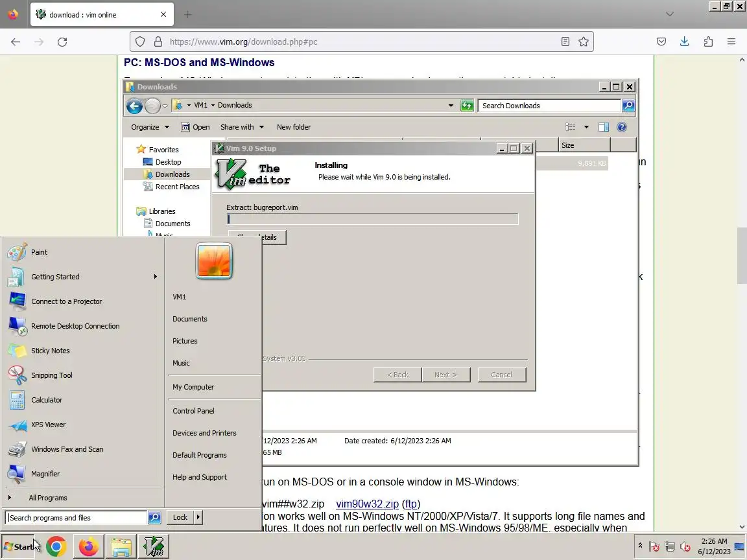Expand All Programs list

point(47,498)
